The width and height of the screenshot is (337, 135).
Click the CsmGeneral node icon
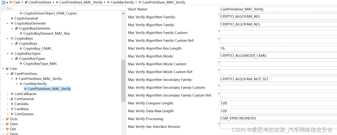pos(12,99)
